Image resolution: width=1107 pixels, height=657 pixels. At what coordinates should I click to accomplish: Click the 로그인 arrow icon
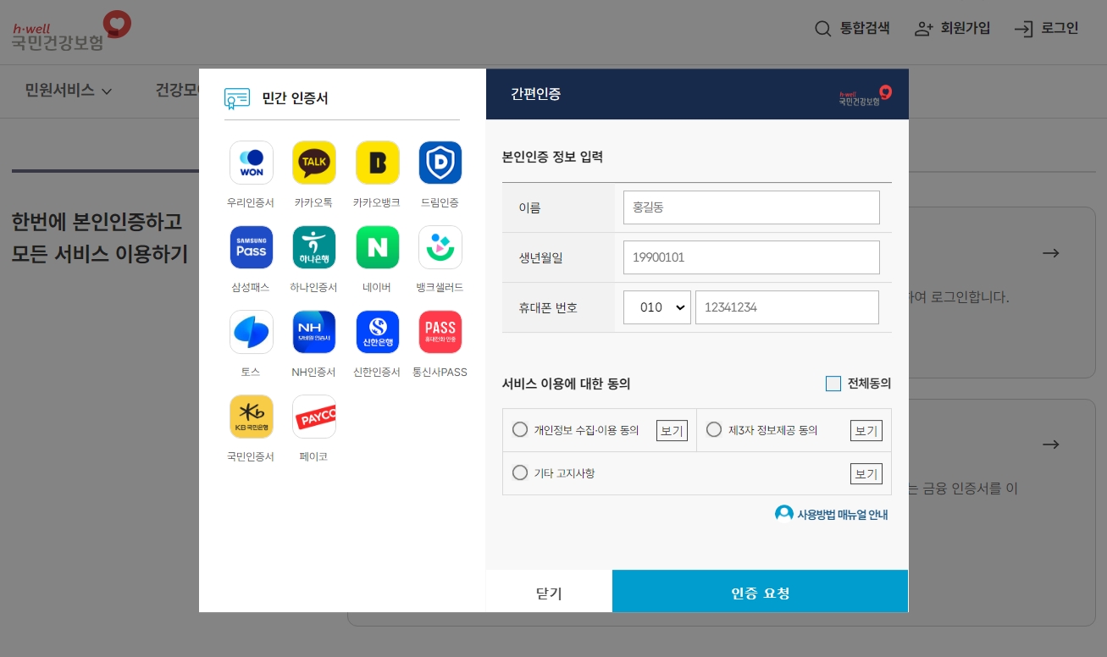tap(1024, 29)
